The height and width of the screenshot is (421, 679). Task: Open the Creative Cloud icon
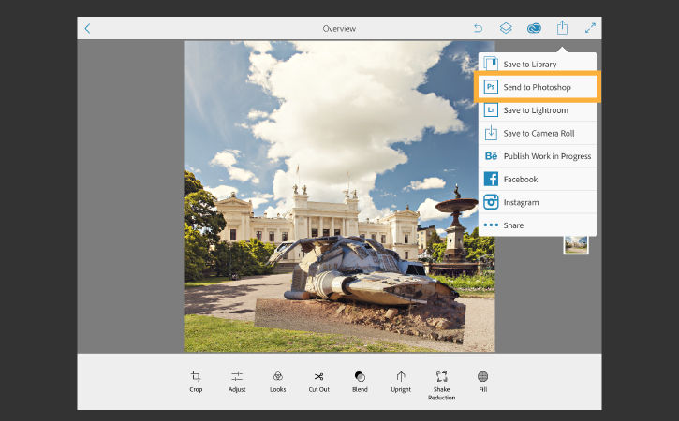[x=534, y=29]
